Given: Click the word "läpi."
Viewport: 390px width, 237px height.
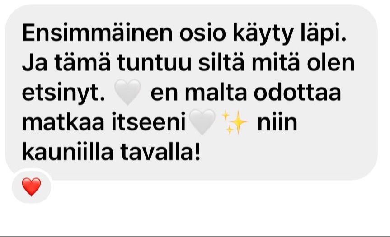Looking at the screenshot, I should (323, 34).
